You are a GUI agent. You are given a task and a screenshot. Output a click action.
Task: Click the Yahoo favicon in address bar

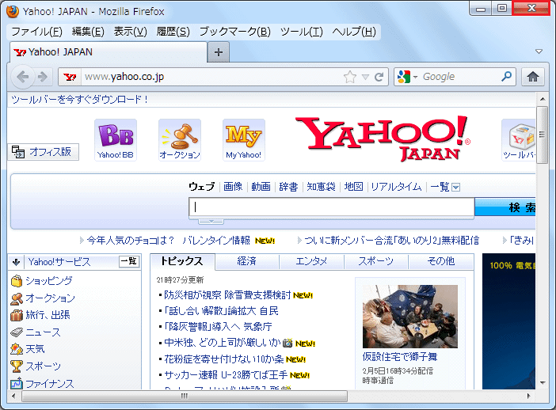pos(70,77)
